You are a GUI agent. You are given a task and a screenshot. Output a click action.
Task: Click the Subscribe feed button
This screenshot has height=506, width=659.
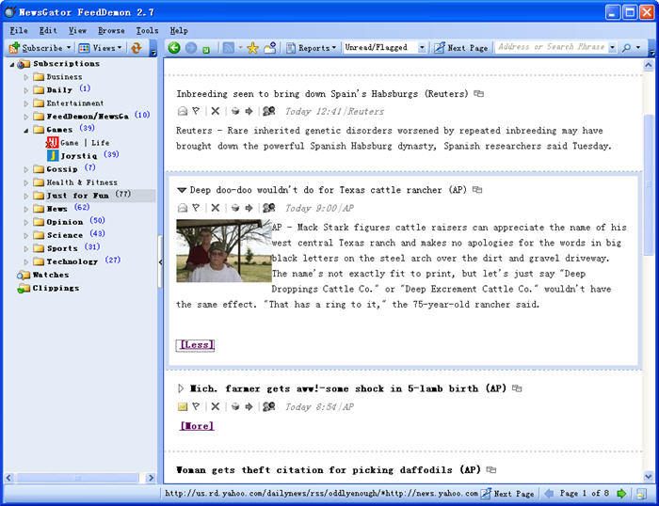coord(36,48)
